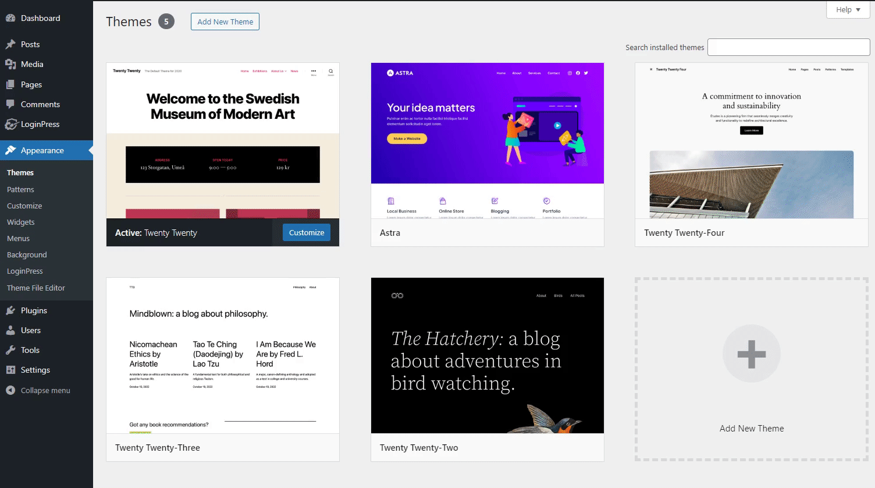Click the Collapse menu arrow icon
Viewport: 875px width, 488px height.
click(x=10, y=390)
